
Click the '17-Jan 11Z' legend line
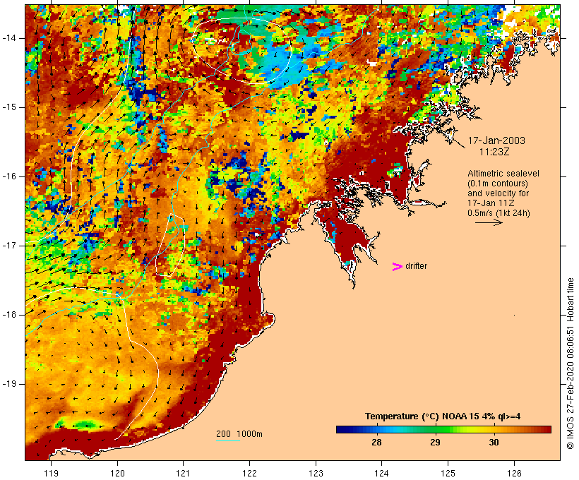tap(491, 203)
